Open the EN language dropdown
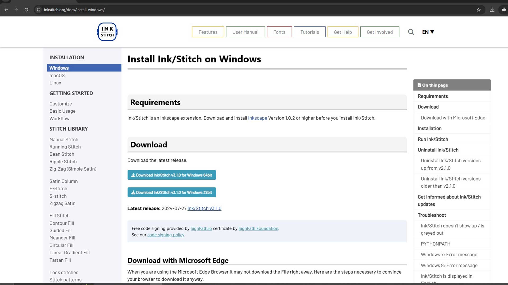Screen dimensions: 508x285 click(x=428, y=32)
